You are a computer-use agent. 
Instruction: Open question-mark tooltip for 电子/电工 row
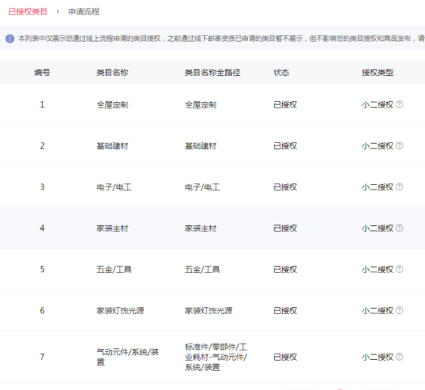coord(399,186)
